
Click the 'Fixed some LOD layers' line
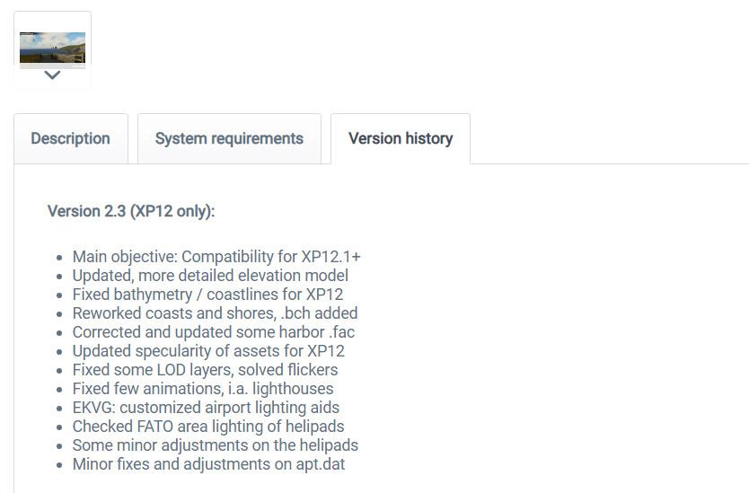click(x=205, y=370)
